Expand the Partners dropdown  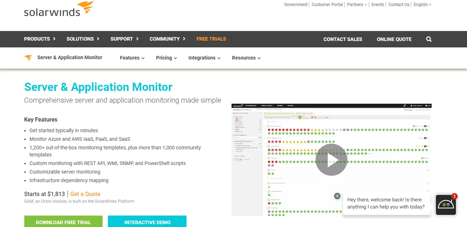click(x=357, y=5)
